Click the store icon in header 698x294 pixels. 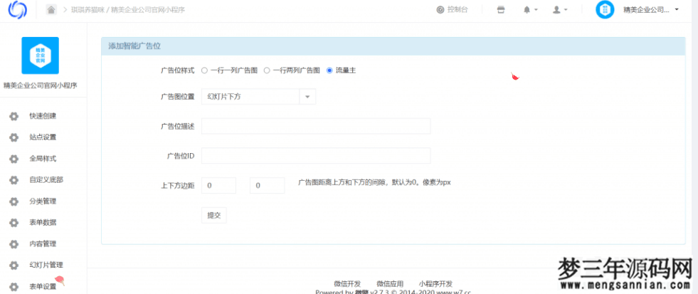coord(501,10)
